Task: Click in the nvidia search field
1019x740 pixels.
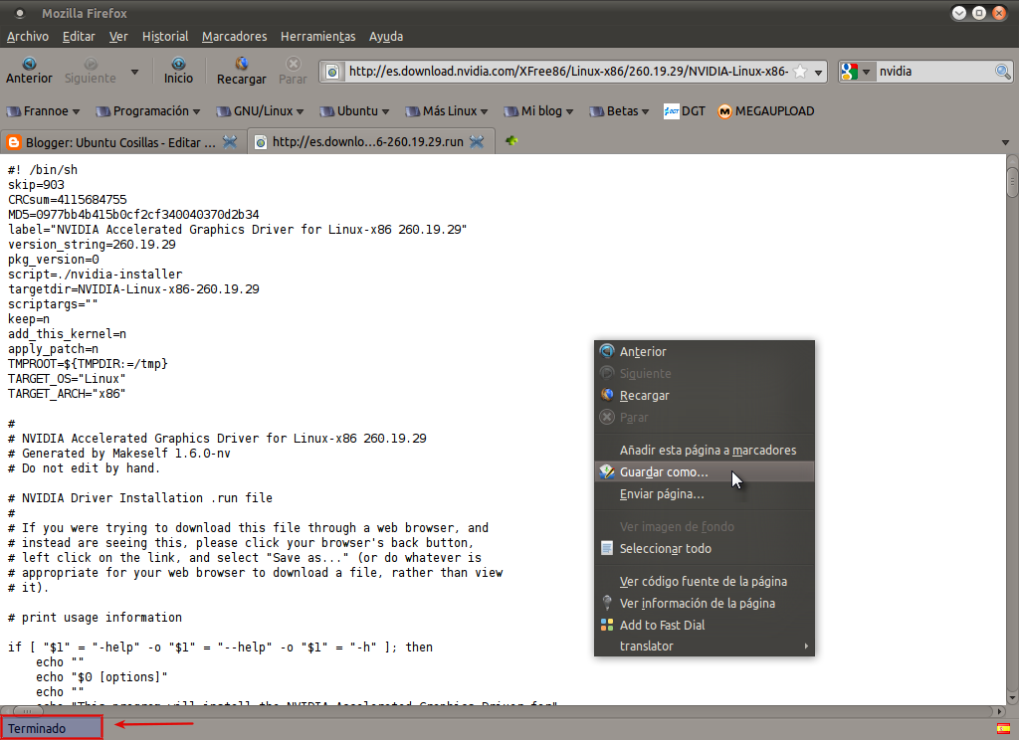Action: 933,72
